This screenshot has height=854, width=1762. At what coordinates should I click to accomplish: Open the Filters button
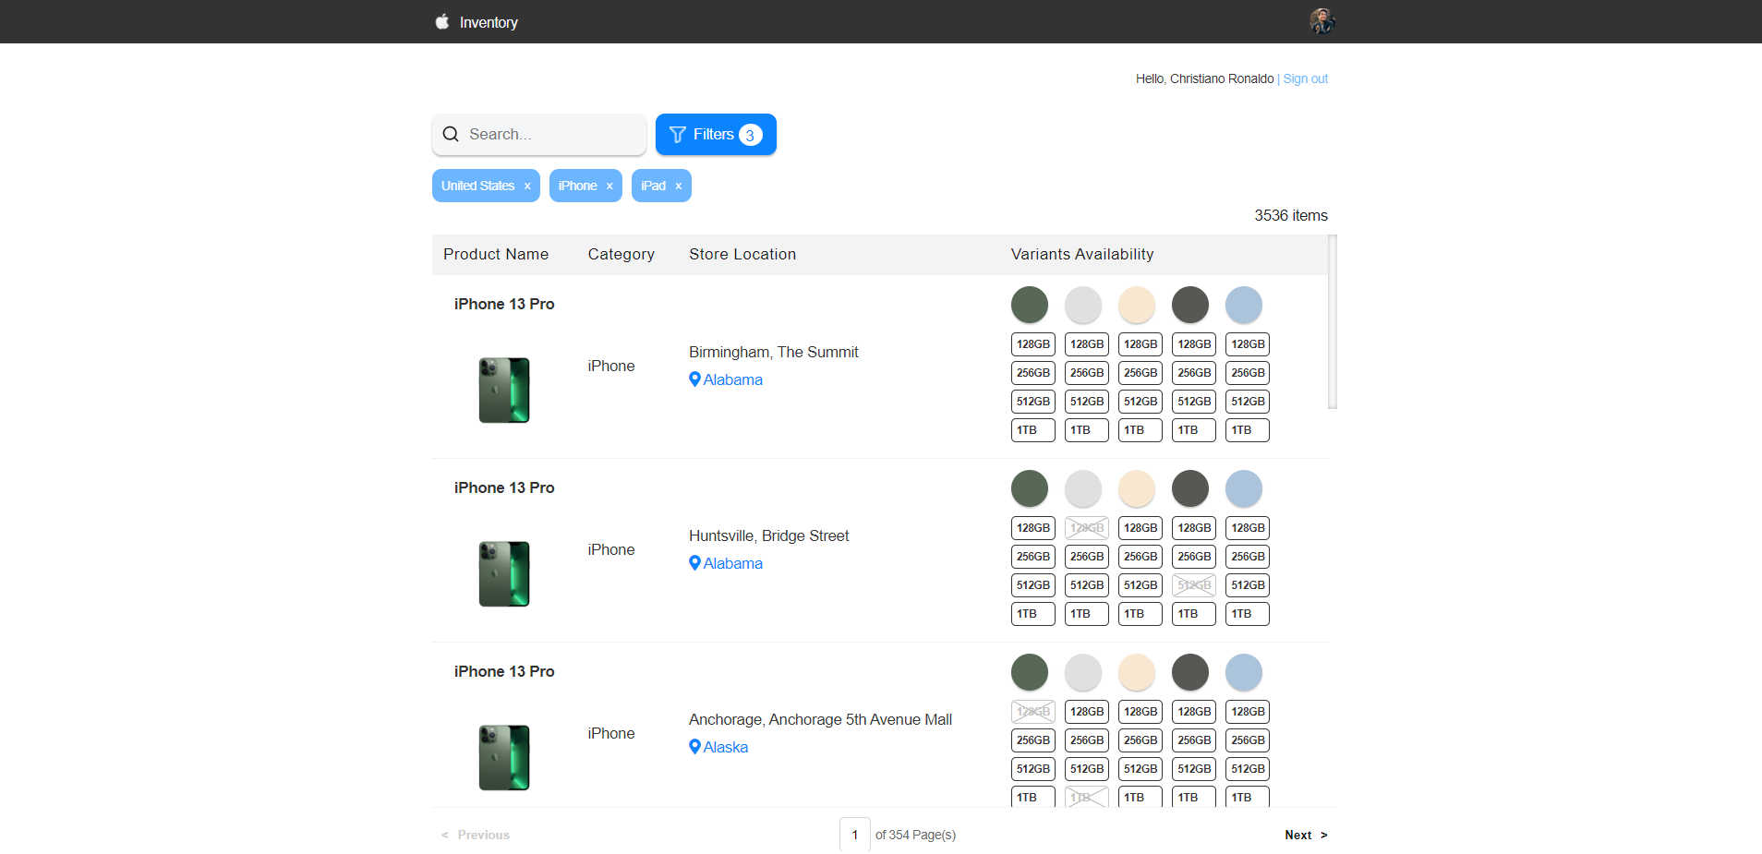click(716, 135)
